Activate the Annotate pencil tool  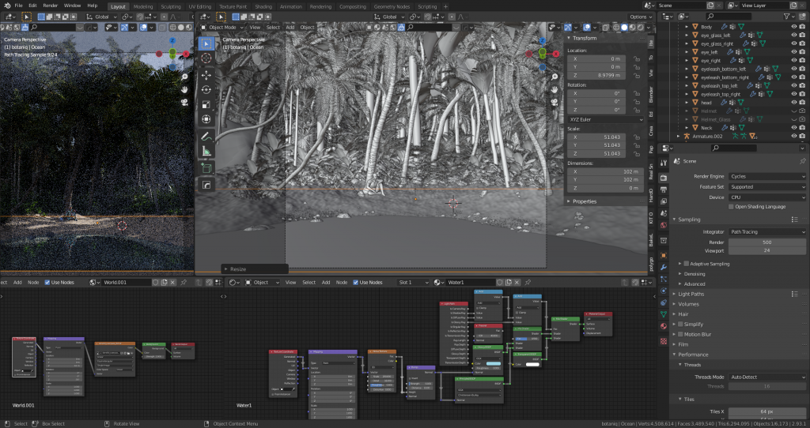tap(206, 137)
